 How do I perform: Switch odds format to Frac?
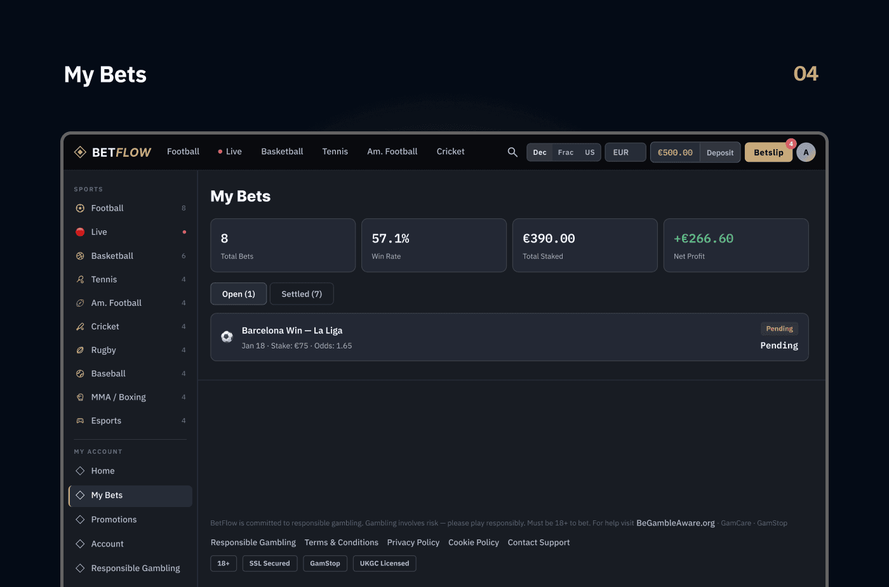pos(565,152)
